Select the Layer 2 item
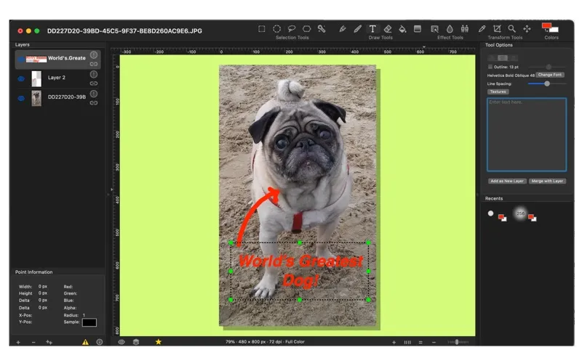582x363 pixels. 58,78
